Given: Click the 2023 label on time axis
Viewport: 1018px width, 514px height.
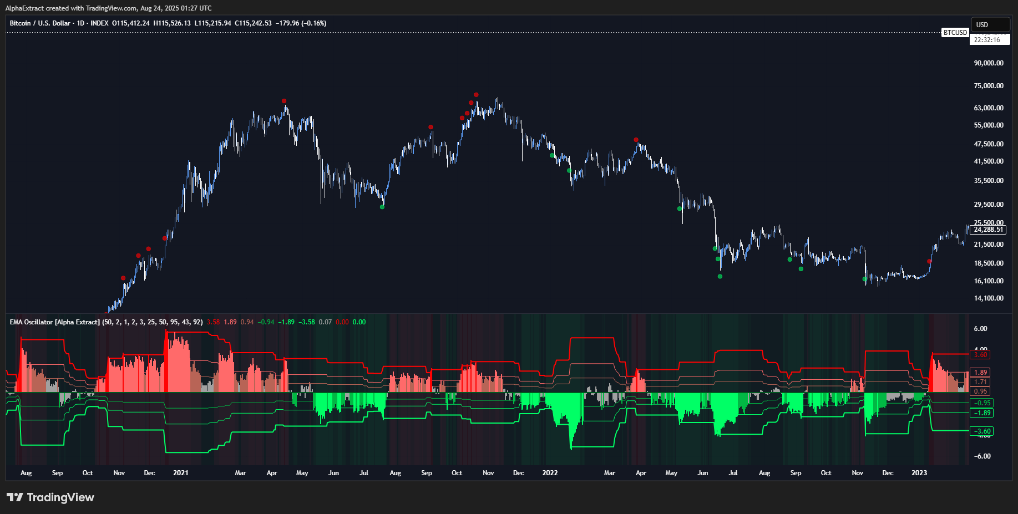Looking at the screenshot, I should [919, 473].
